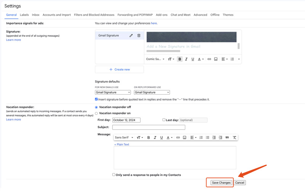Click the vacation Subject field
The image size is (305, 191).
149,127
